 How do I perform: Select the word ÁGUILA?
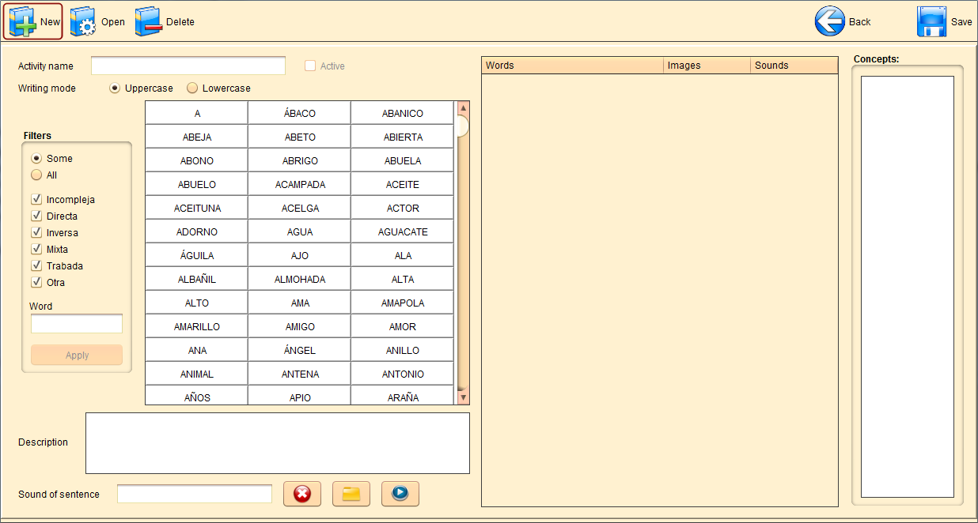[x=196, y=255]
